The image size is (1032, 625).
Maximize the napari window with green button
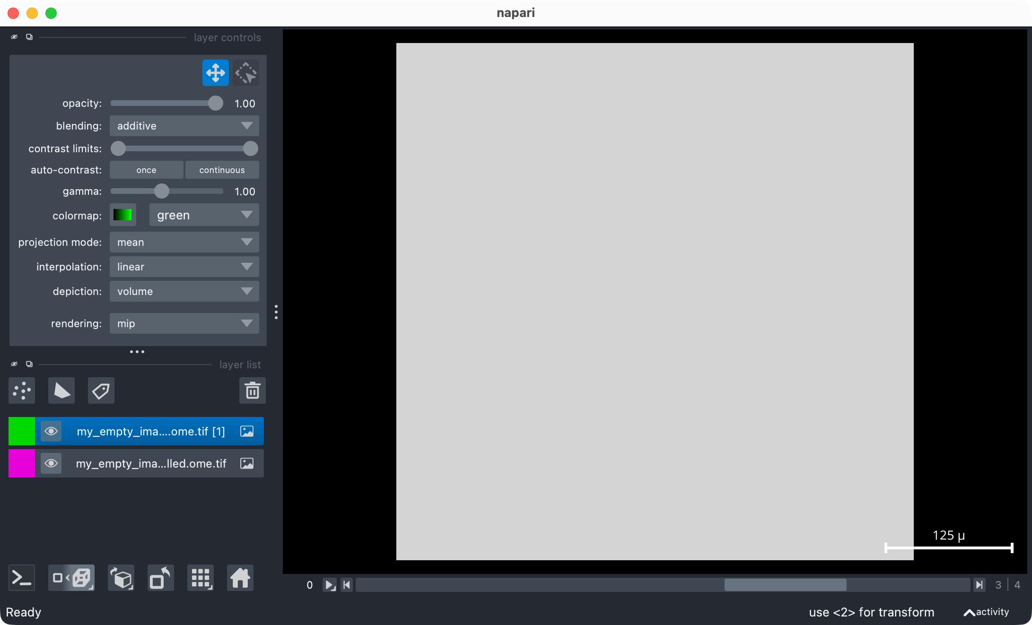point(51,13)
